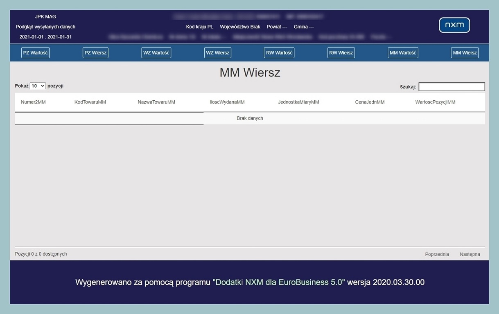Switch to the RW Wiersz section
Image resolution: width=499 pixels, height=314 pixels.
[x=341, y=52]
